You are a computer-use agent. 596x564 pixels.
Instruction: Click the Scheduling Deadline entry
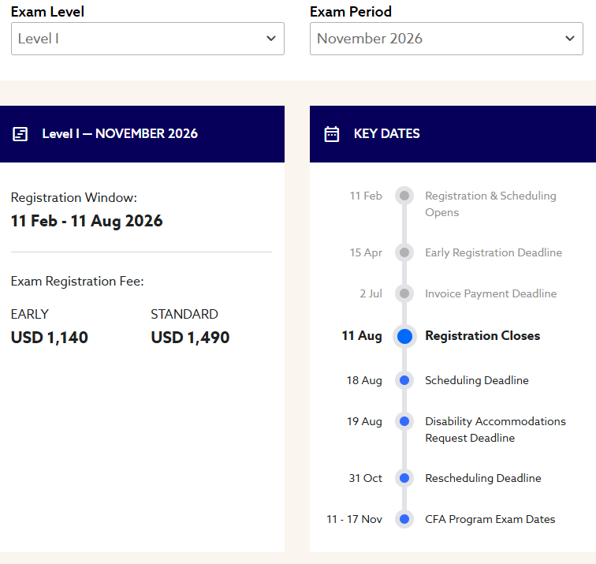pos(477,380)
